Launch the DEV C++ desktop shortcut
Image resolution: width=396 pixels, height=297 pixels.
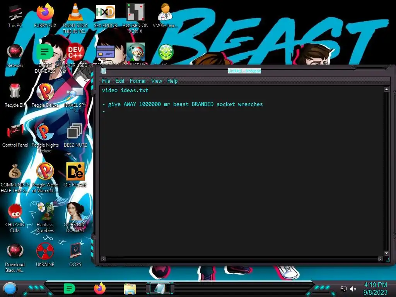click(75, 56)
